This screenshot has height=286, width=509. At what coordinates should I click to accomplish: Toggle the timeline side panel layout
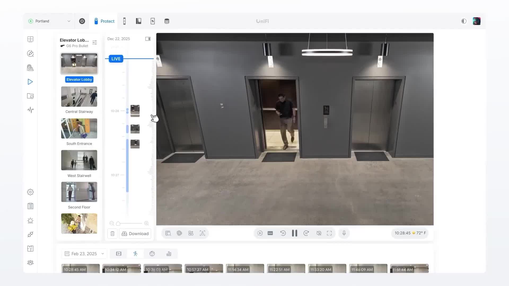click(x=148, y=39)
